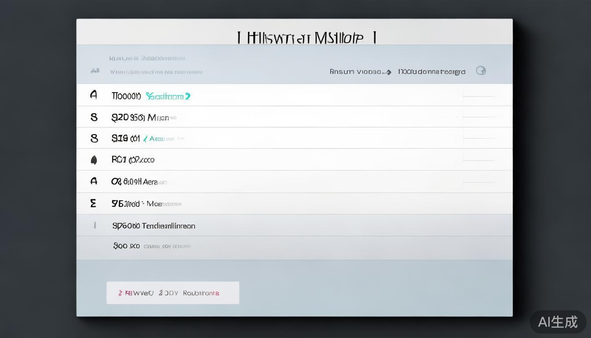Click the sigma icon beside the 95 Moe row
Screen dimensions: 591x338
point(93,203)
